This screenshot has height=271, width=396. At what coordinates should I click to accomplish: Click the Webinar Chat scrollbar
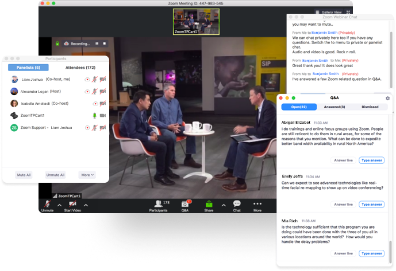click(391, 59)
